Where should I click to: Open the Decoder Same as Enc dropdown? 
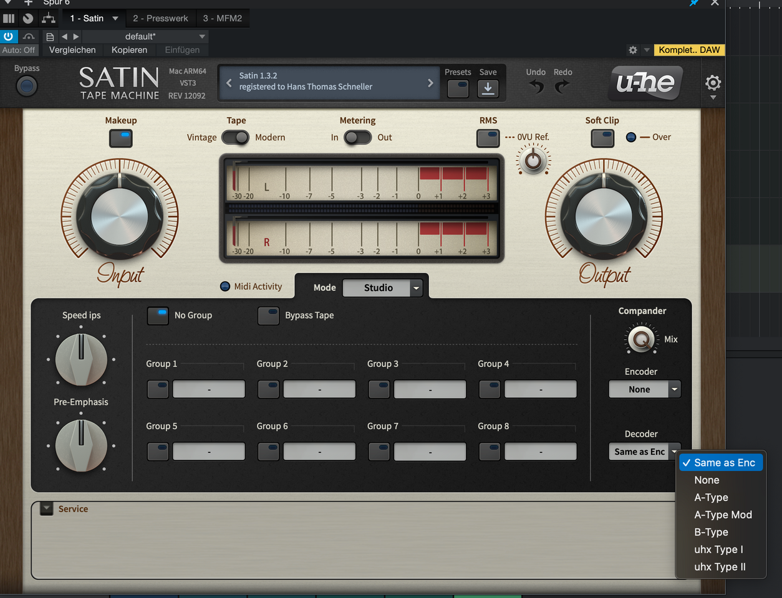(645, 452)
